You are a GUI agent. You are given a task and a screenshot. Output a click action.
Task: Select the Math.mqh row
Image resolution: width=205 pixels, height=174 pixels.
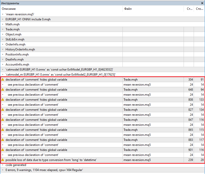[103, 24]
